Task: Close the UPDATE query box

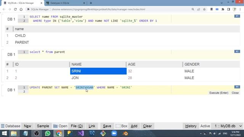Action: [x=235, y=93]
